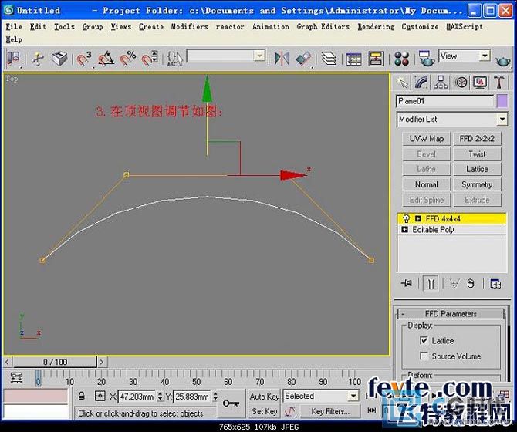Open the MAXScript menu
The height and width of the screenshot is (432, 517).
point(465,26)
